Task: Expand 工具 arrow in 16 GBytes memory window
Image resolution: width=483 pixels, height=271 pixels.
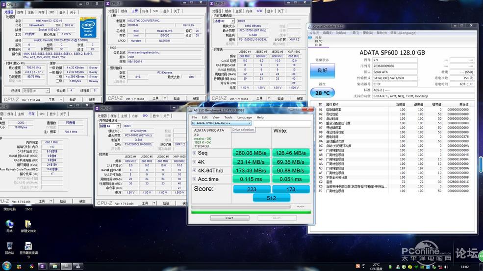Action: (51, 201)
